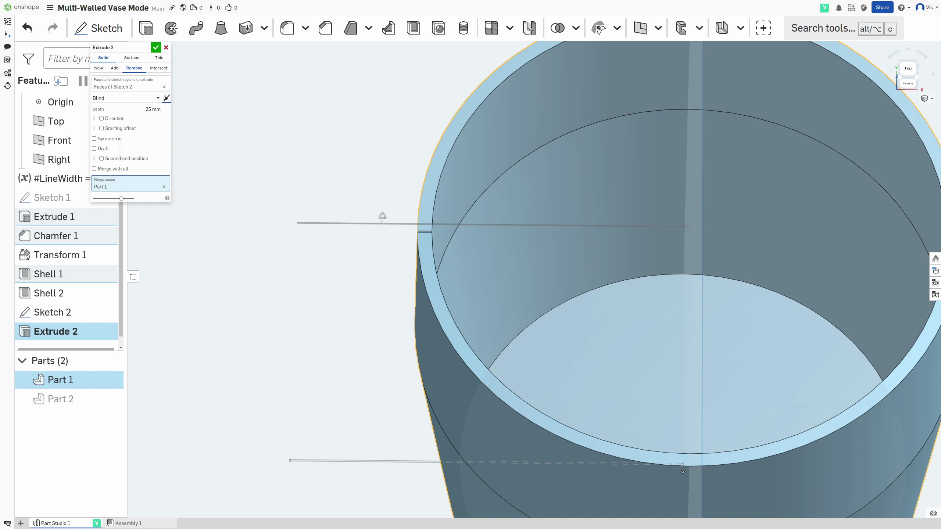Select the Sweep tool icon
Screen dimensions: 941x529
tap(196, 28)
